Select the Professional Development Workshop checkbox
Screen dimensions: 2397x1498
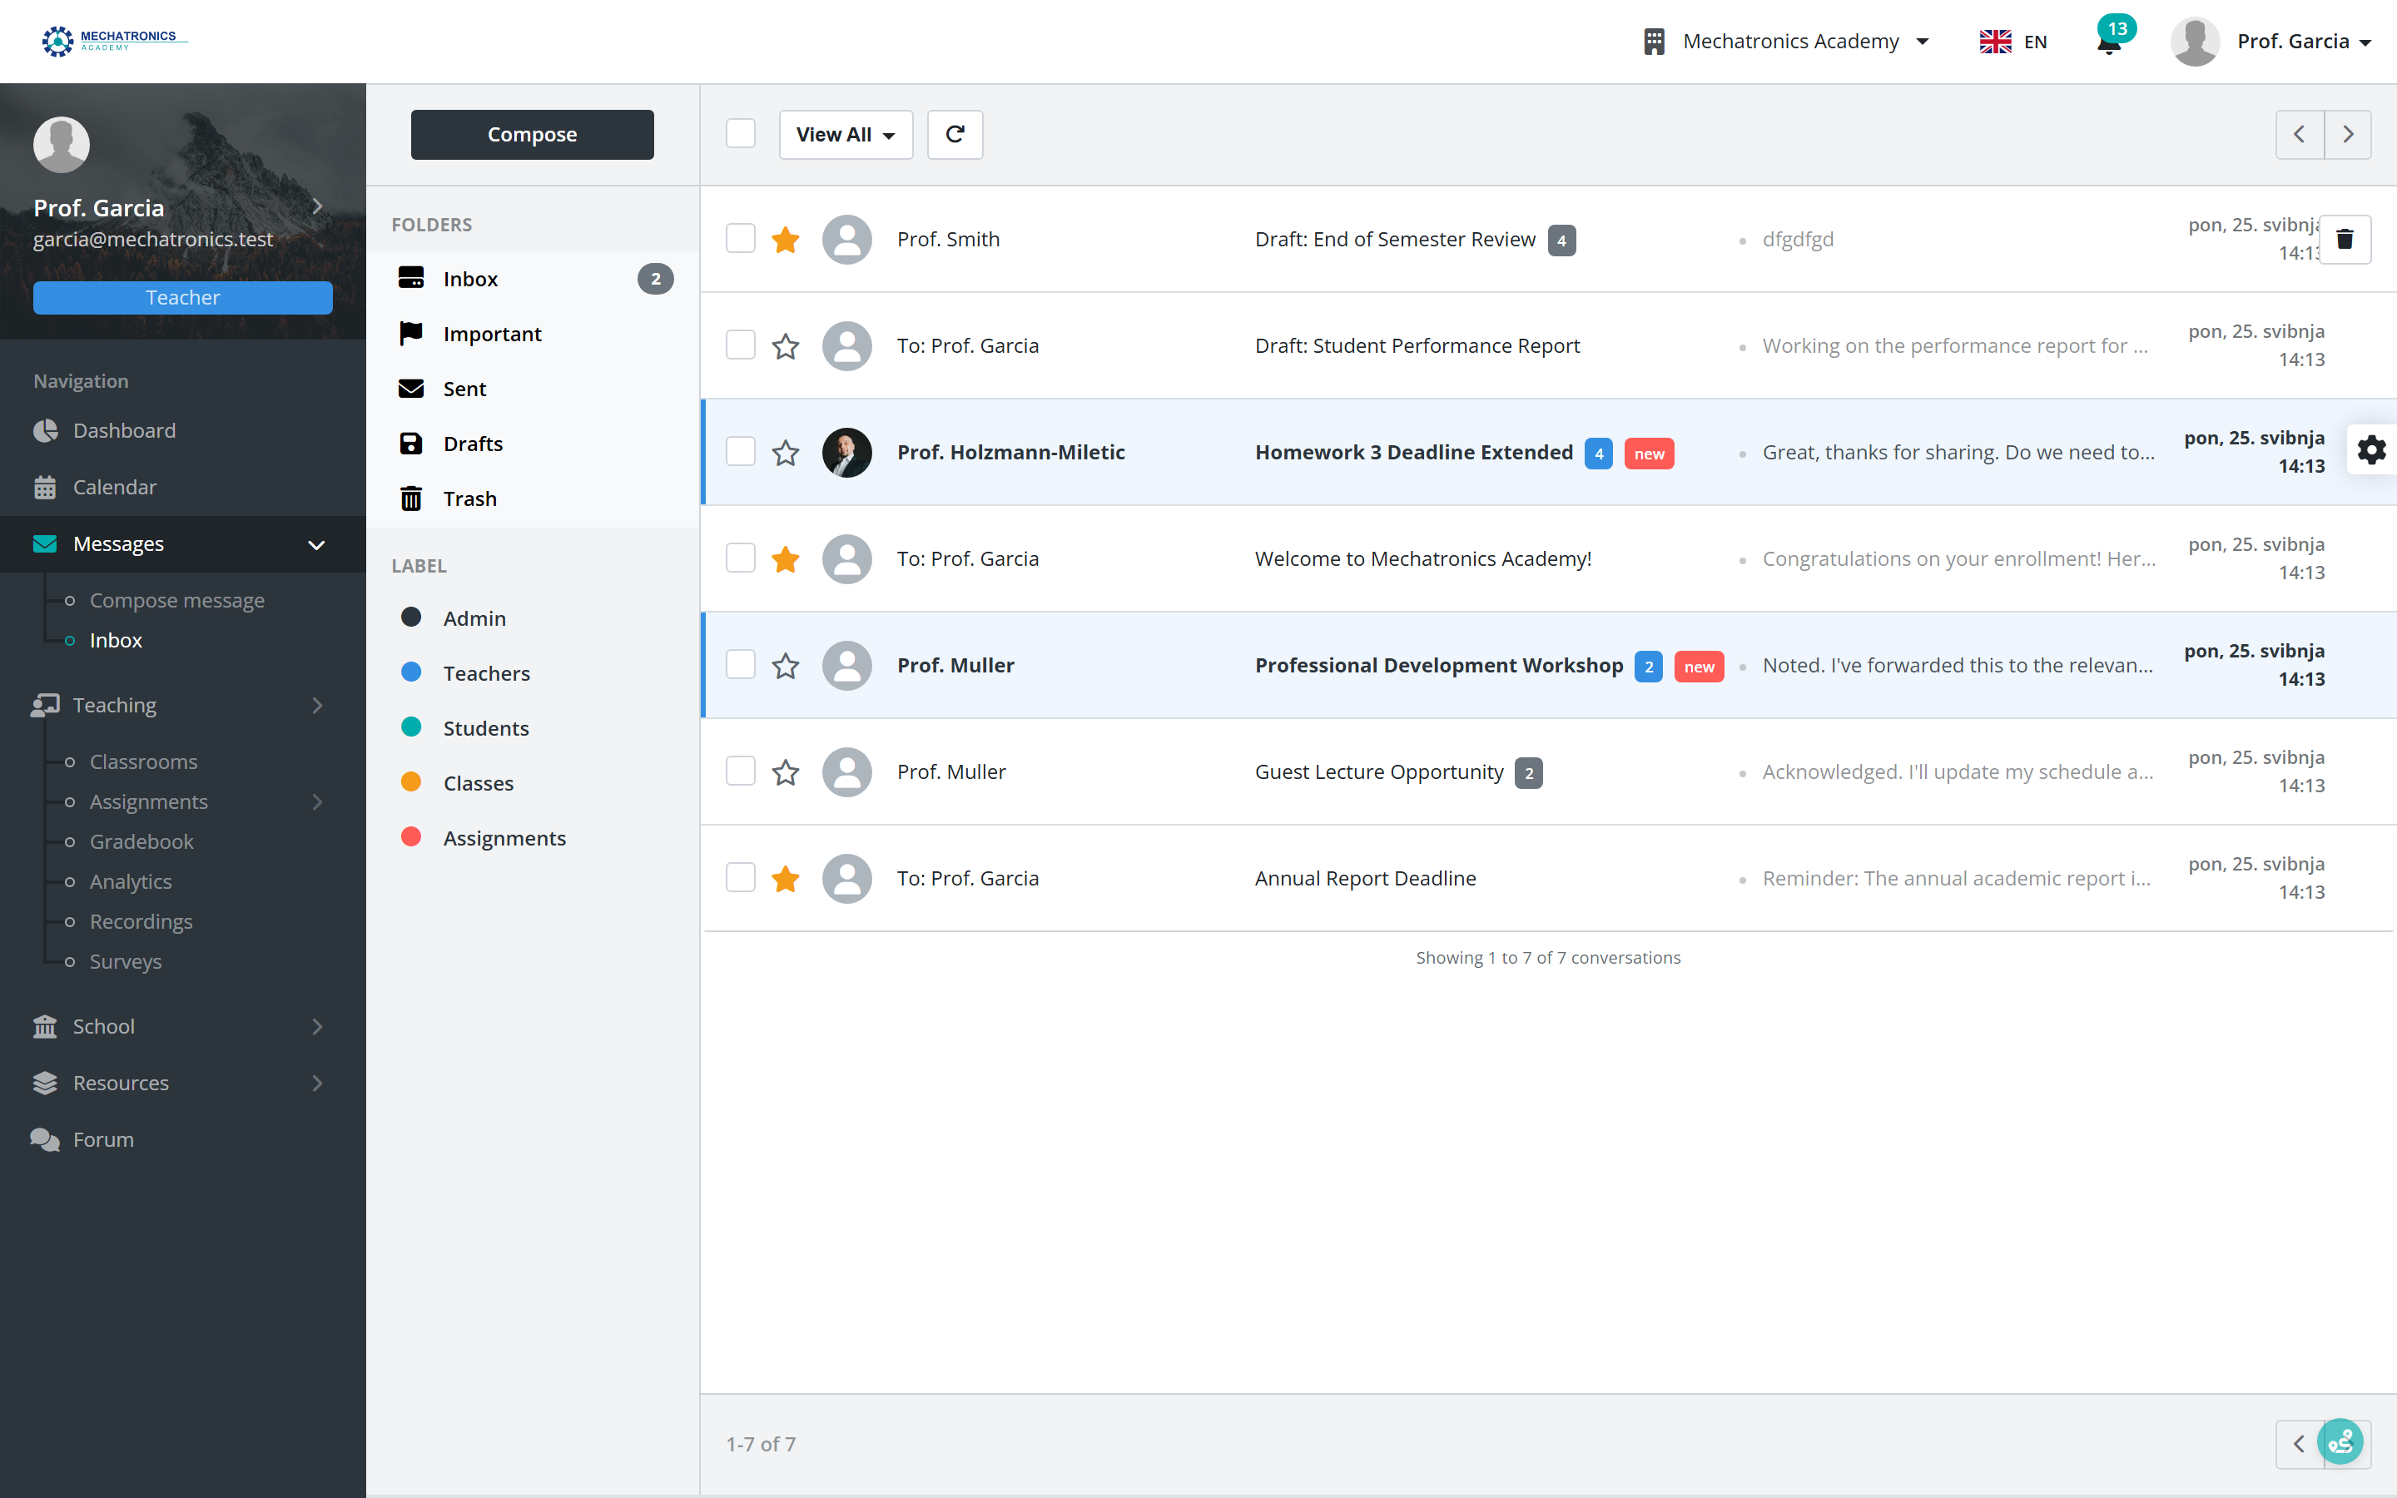pos(740,665)
